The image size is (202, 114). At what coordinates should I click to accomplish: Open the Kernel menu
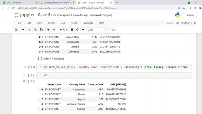coord(74,23)
